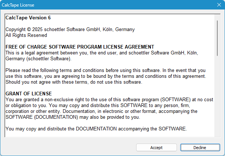225x156 pixels.
Task: Decline the CalcTape license agreement
Action: tap(200, 148)
